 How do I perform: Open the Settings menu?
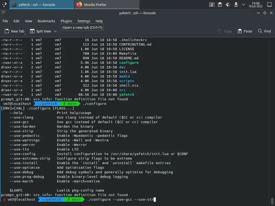tap(84, 21)
